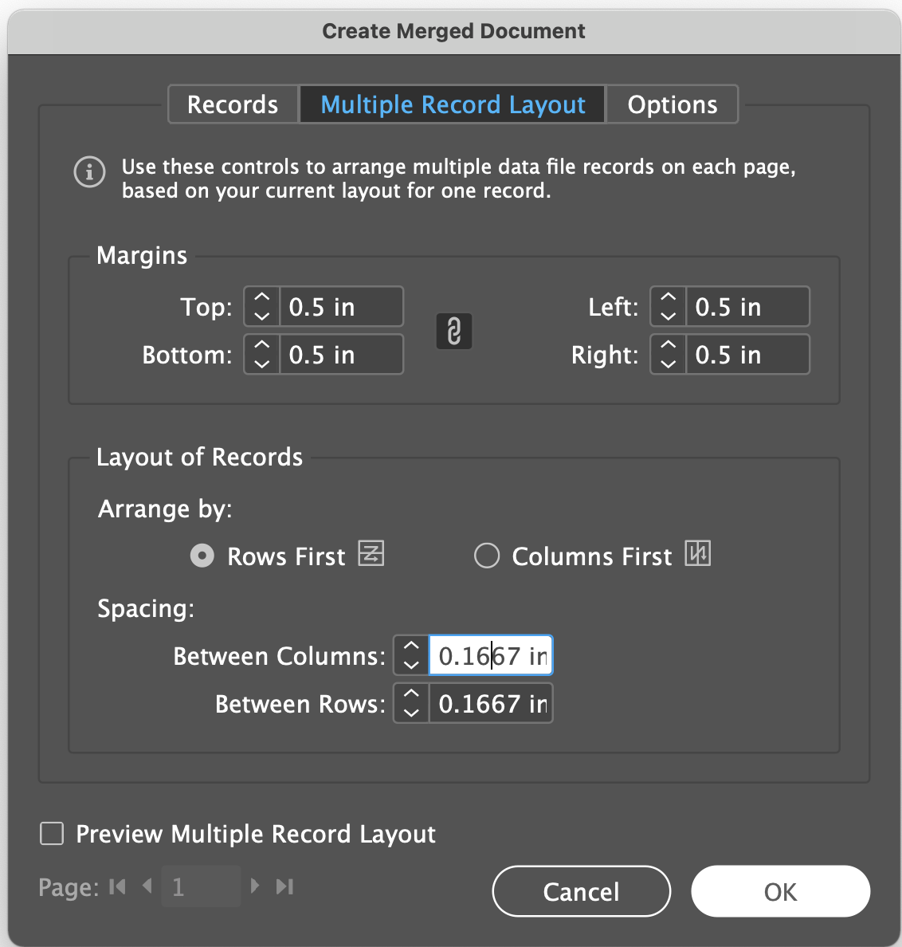Click the Columns First arrangement icon
The image size is (902, 947).
[x=697, y=553]
